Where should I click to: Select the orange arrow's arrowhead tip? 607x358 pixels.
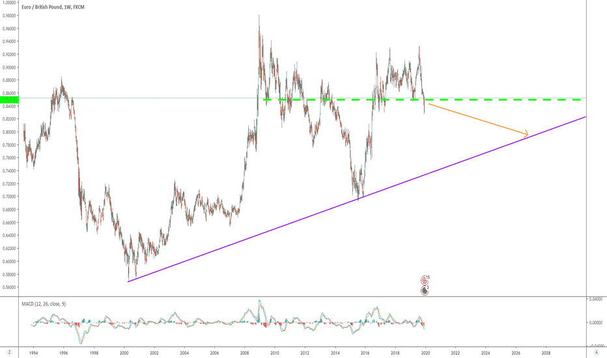tap(527, 135)
